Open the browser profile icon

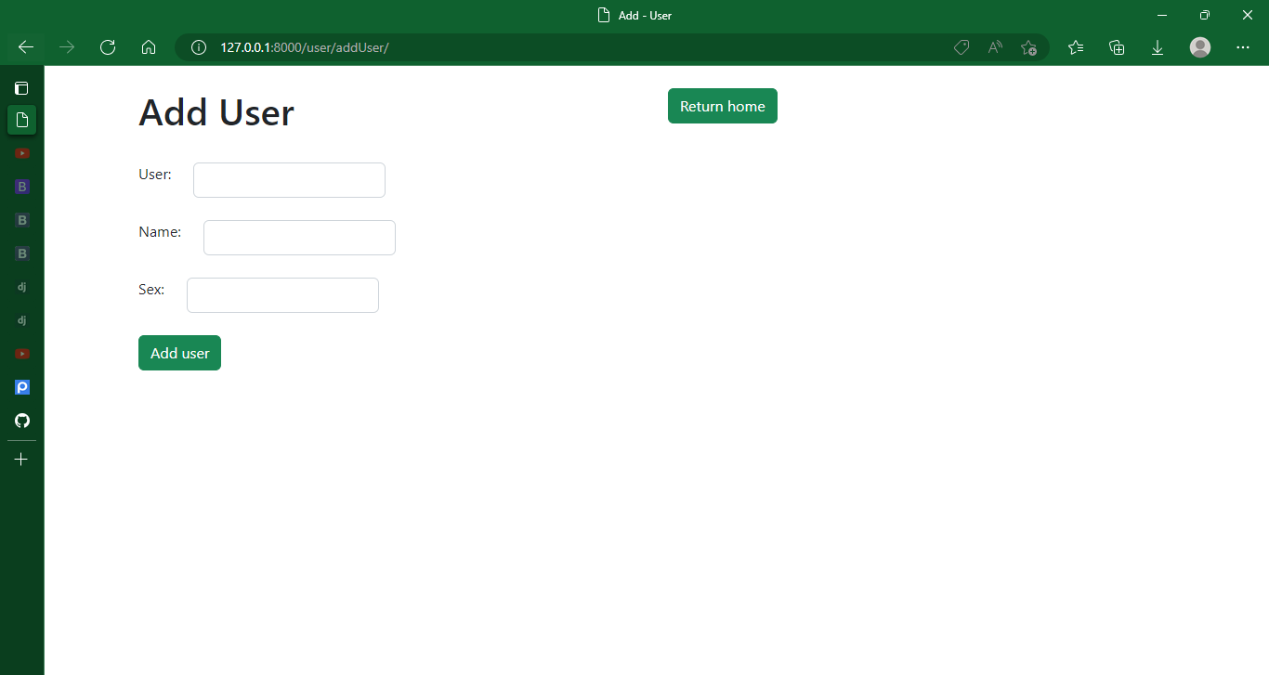point(1199,47)
